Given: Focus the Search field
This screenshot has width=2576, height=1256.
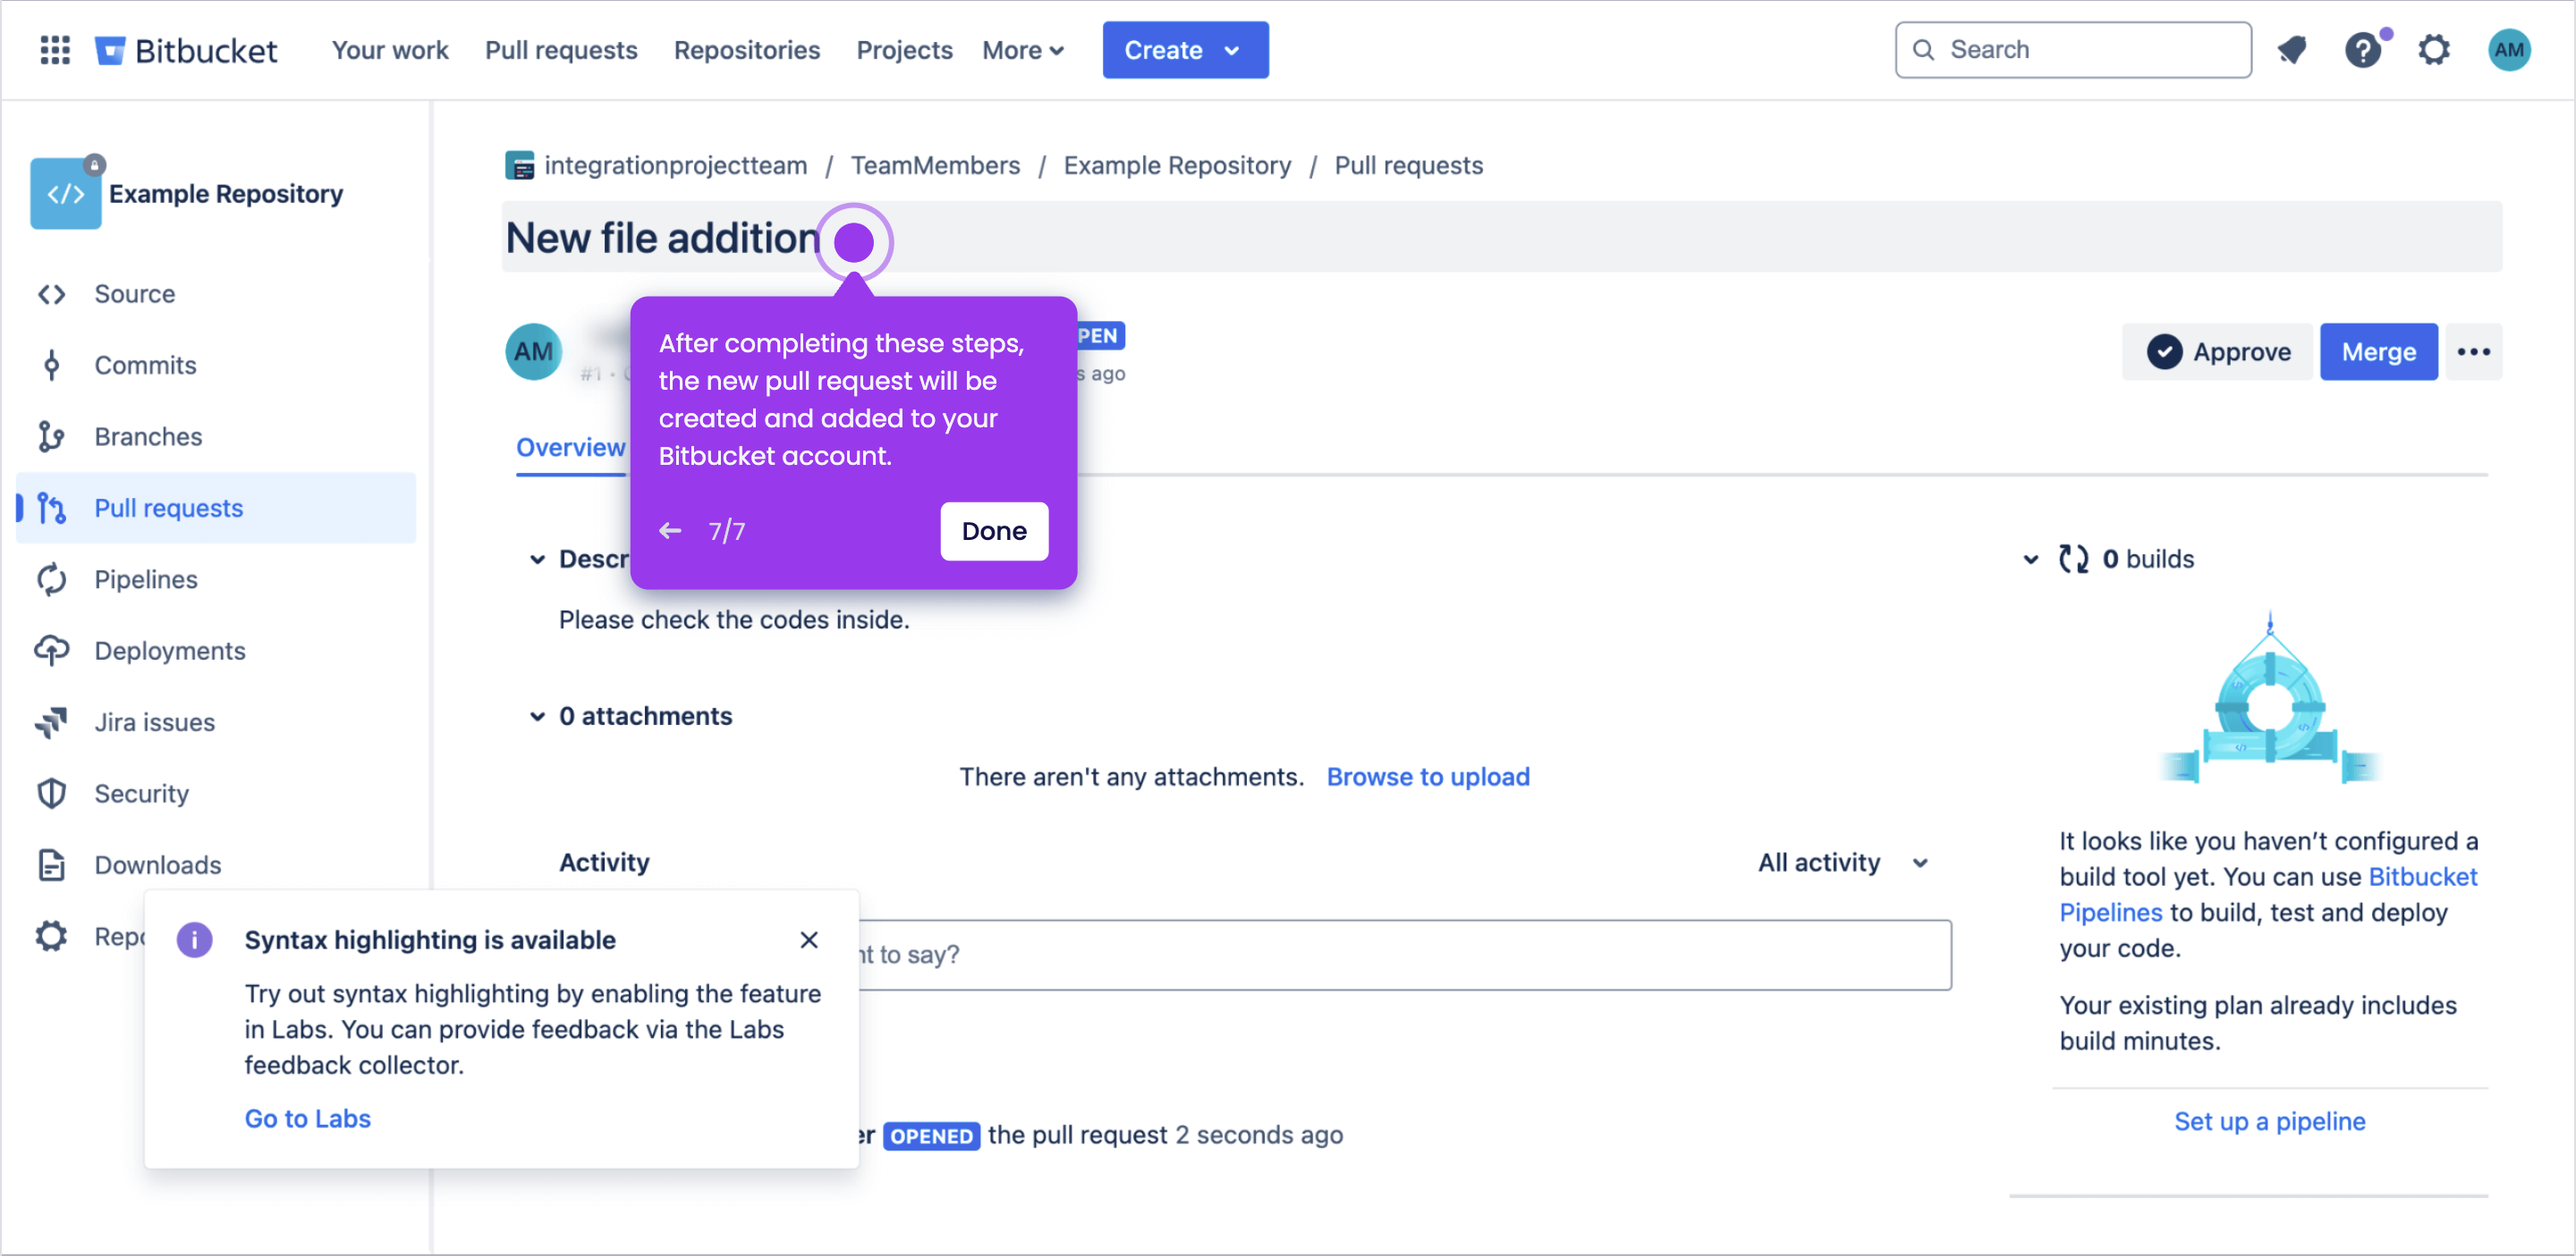Looking at the screenshot, I should (2073, 50).
